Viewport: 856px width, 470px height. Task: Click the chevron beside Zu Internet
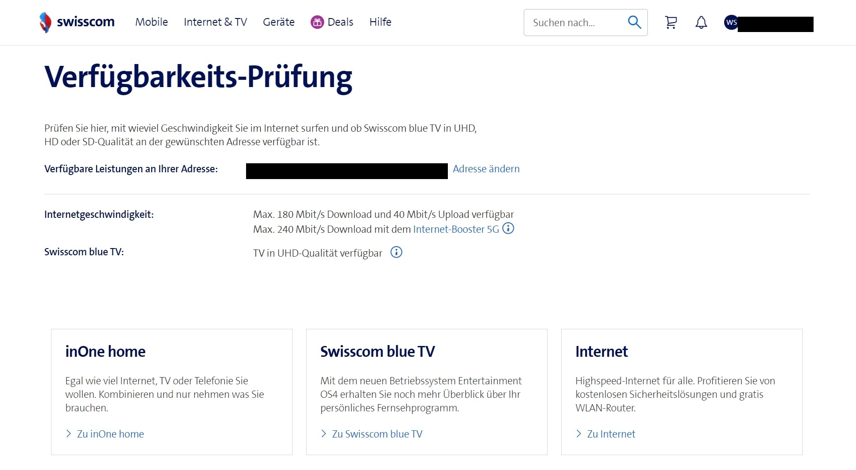tap(579, 434)
